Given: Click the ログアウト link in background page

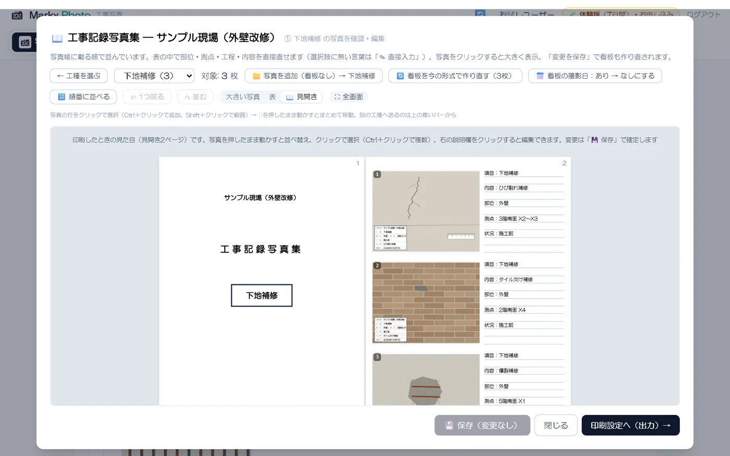Looking at the screenshot, I should (x=703, y=14).
